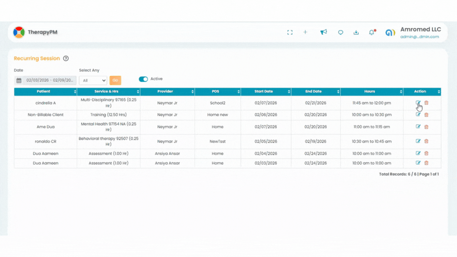Viewport: 457px width, 257px height.
Task: Toggle the Active switch
Action: coord(143,79)
